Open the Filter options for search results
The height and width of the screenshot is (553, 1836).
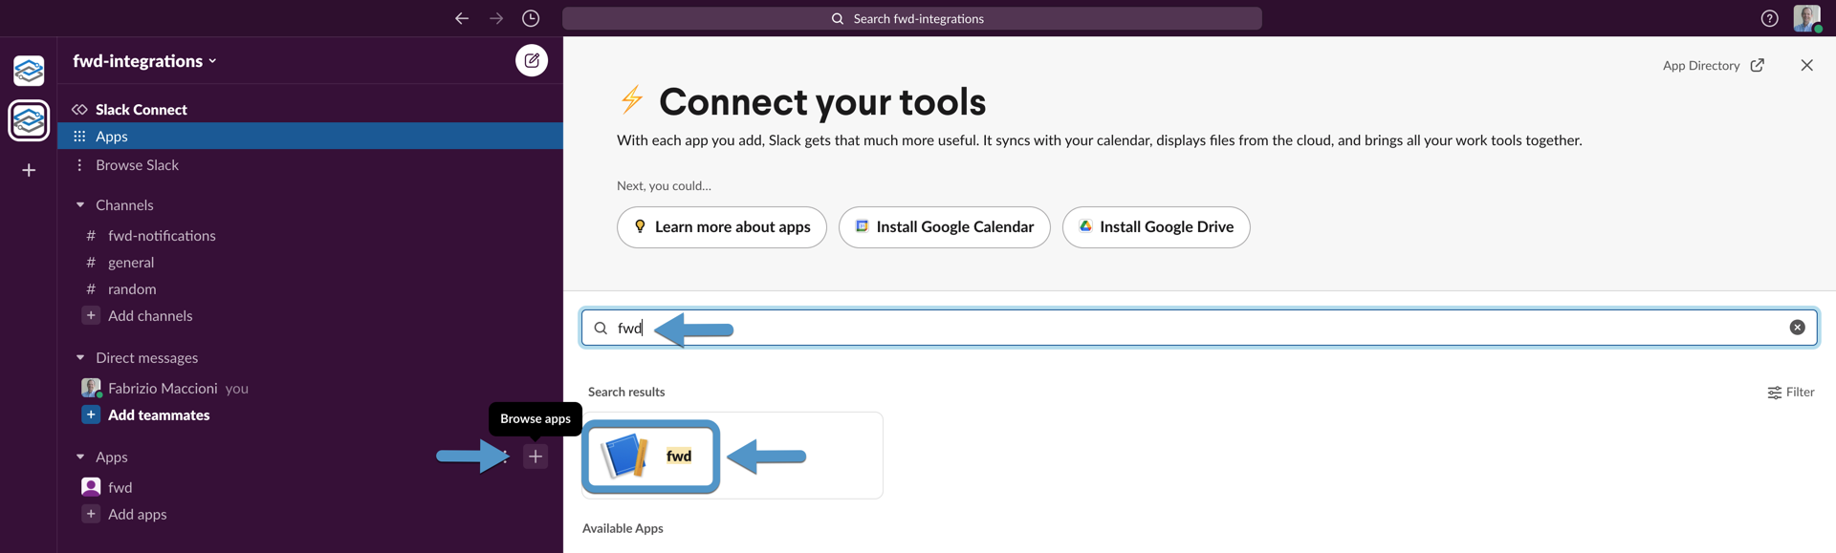tap(1791, 392)
